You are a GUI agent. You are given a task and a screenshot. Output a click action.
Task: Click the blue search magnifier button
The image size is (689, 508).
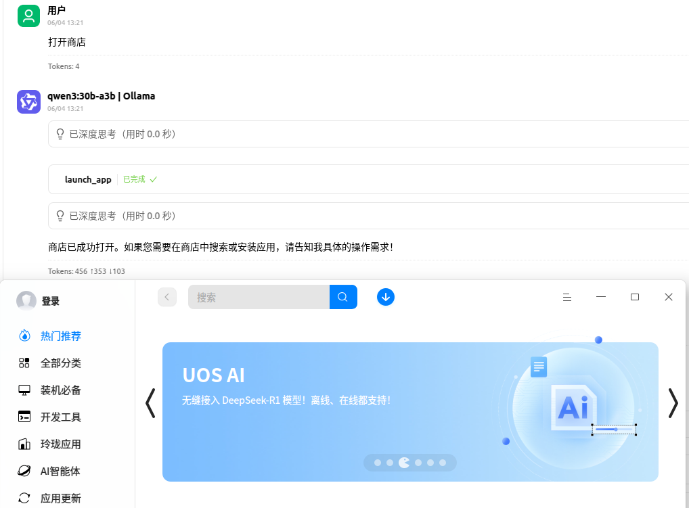[x=342, y=297]
